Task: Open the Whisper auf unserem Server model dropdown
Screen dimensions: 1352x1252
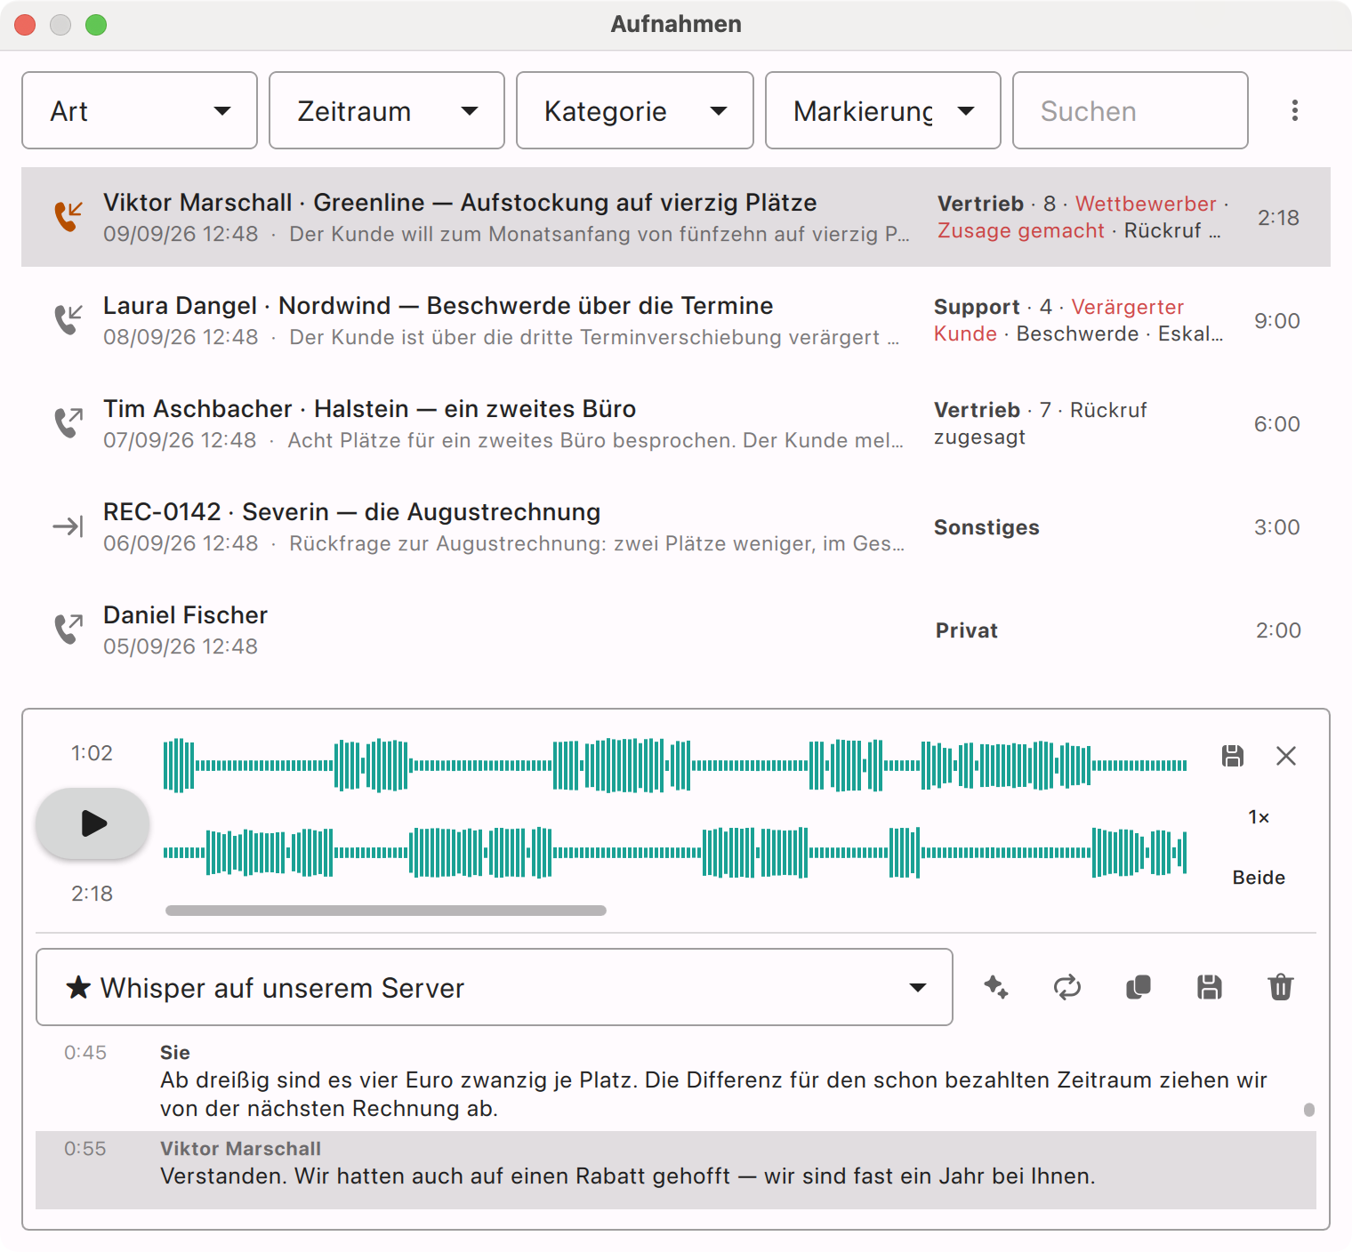Action: [495, 987]
